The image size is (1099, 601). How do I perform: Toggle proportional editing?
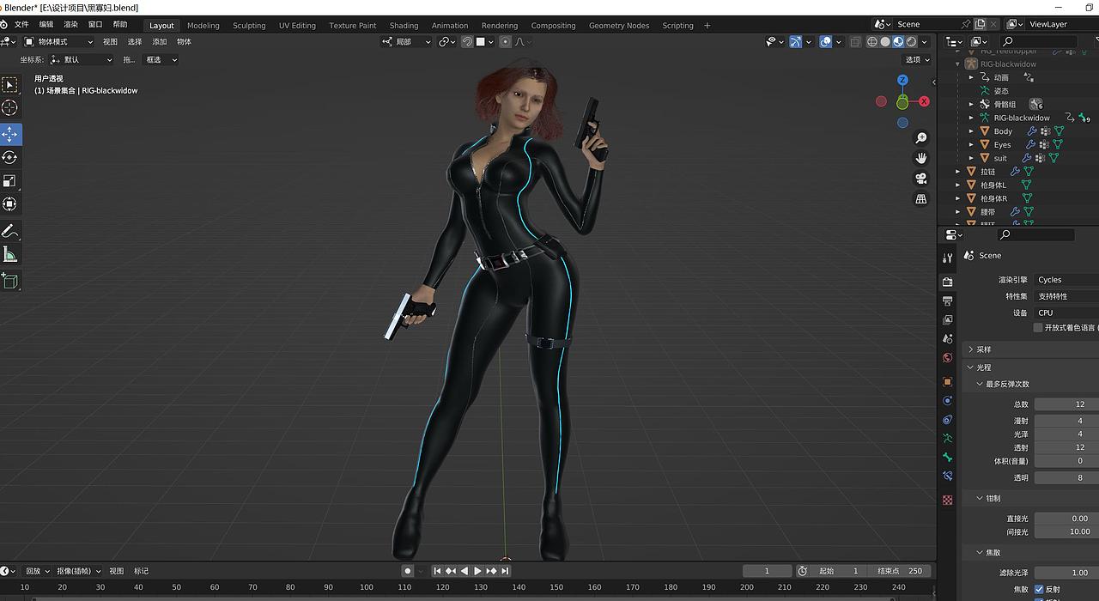point(505,41)
